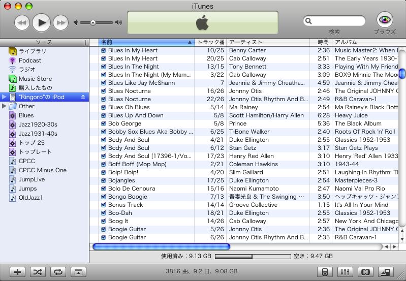Select Jazz1920-30s smart playlist
The image size is (406, 281).
pos(45,124)
